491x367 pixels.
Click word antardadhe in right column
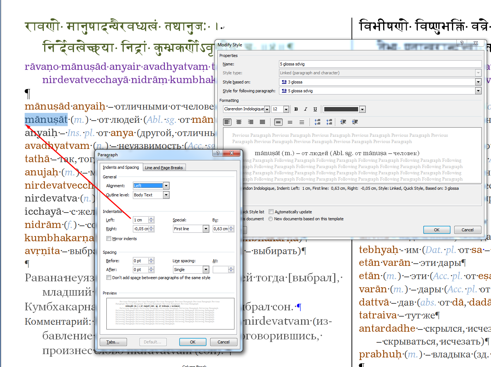pyautogui.click(x=387, y=328)
